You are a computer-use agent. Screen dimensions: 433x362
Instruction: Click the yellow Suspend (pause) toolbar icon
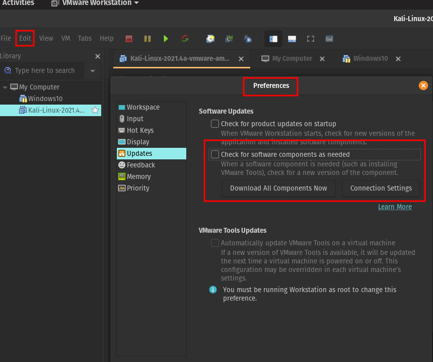click(148, 39)
